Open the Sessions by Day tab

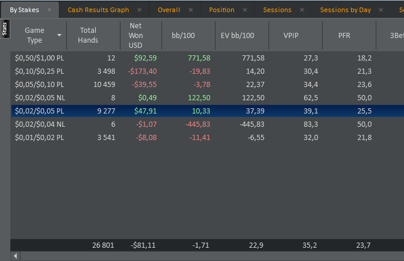pyautogui.click(x=345, y=10)
